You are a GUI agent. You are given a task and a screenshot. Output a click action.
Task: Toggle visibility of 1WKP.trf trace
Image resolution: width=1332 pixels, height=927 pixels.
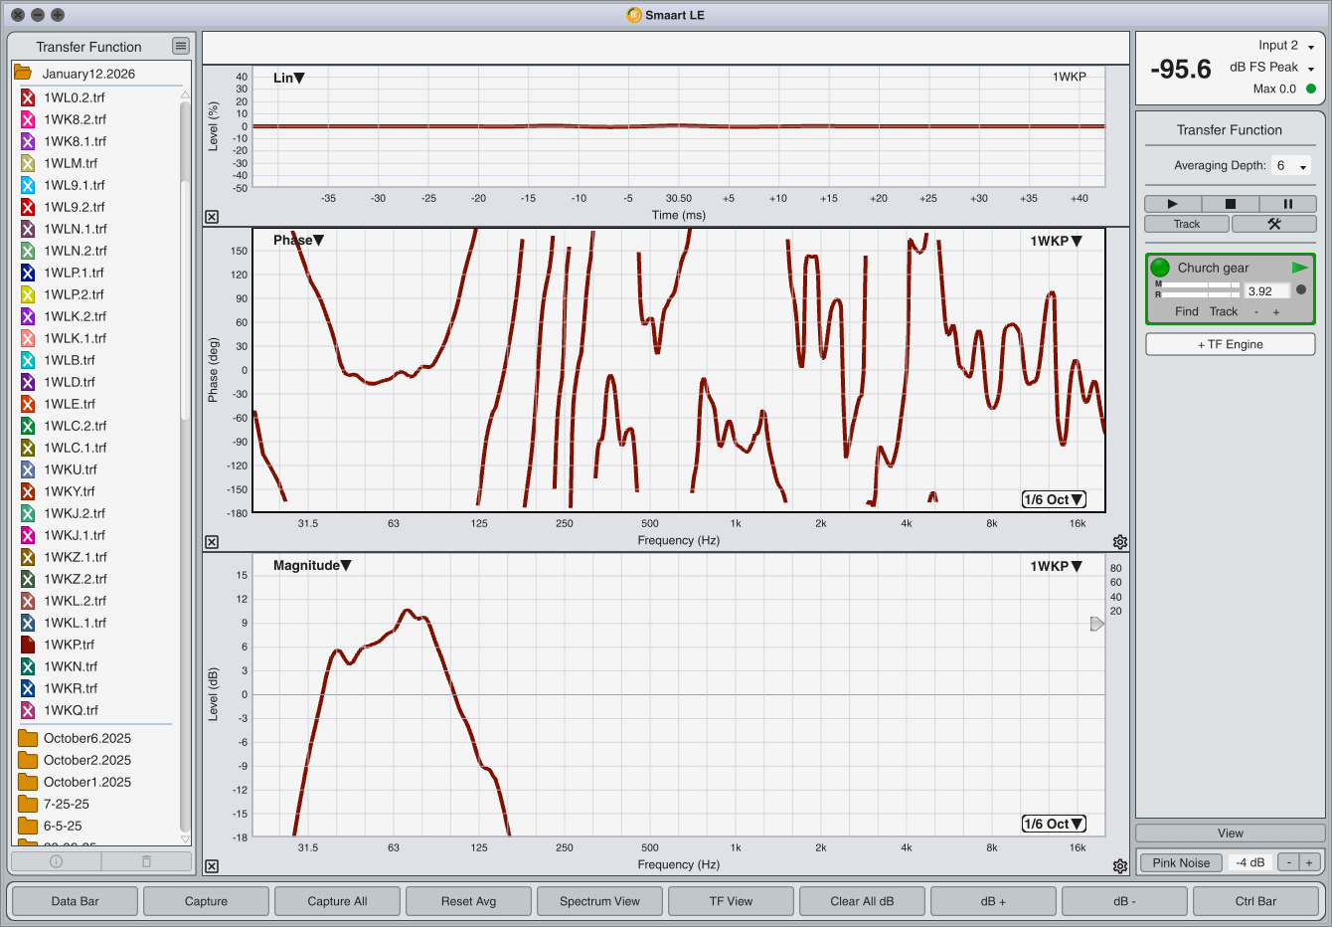coord(28,645)
